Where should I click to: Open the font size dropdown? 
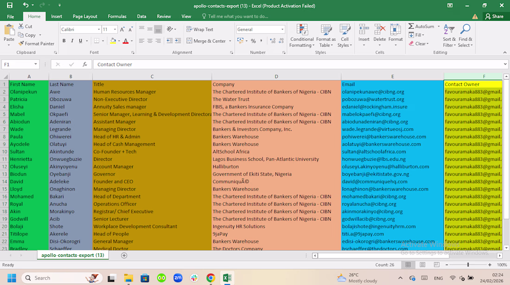click(x=115, y=30)
